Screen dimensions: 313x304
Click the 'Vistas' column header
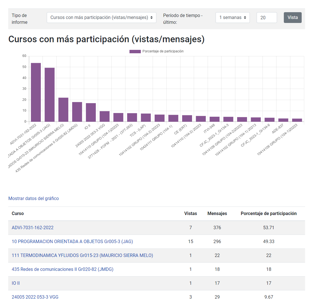(x=190, y=214)
